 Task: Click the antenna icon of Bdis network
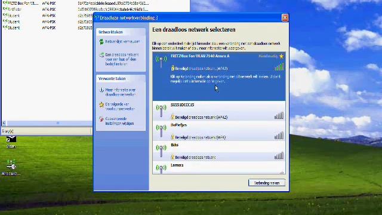click(161, 151)
